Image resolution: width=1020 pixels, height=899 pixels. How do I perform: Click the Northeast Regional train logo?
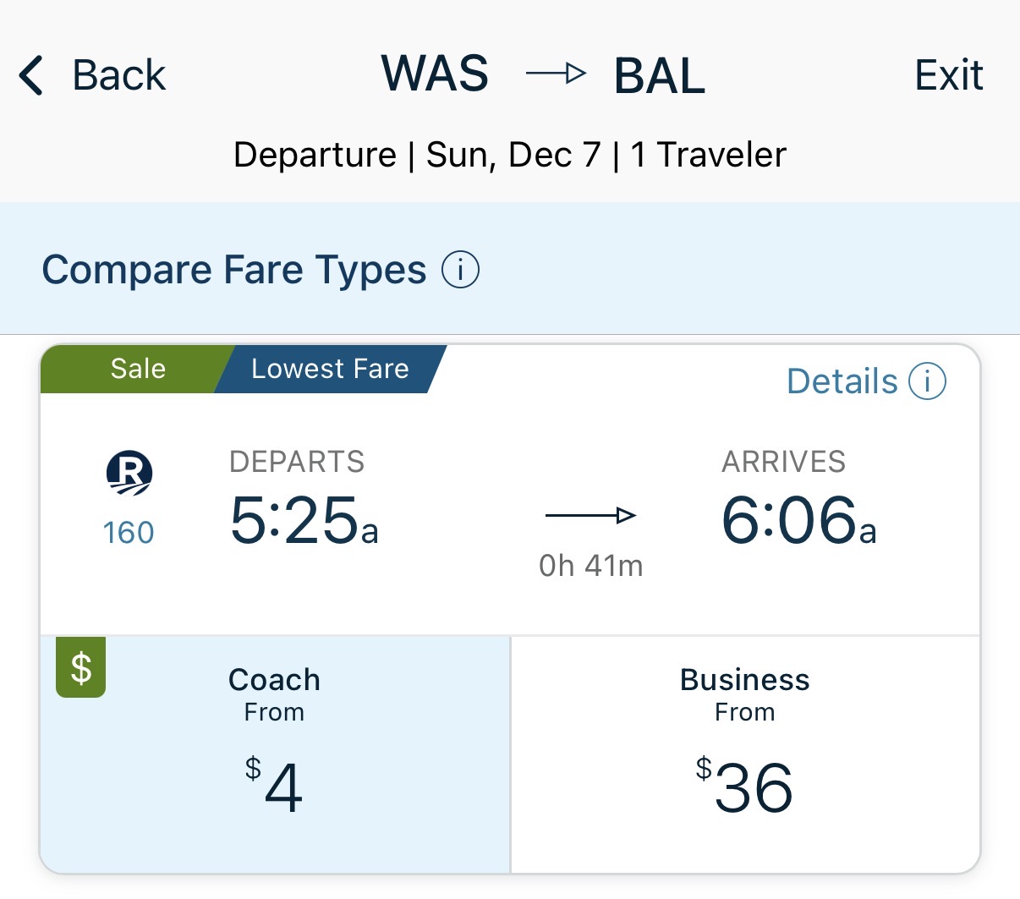[x=129, y=473]
